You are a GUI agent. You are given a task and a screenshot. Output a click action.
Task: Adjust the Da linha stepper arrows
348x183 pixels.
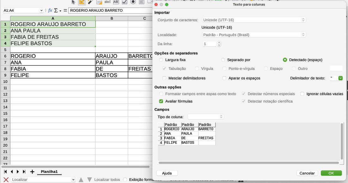(219, 44)
